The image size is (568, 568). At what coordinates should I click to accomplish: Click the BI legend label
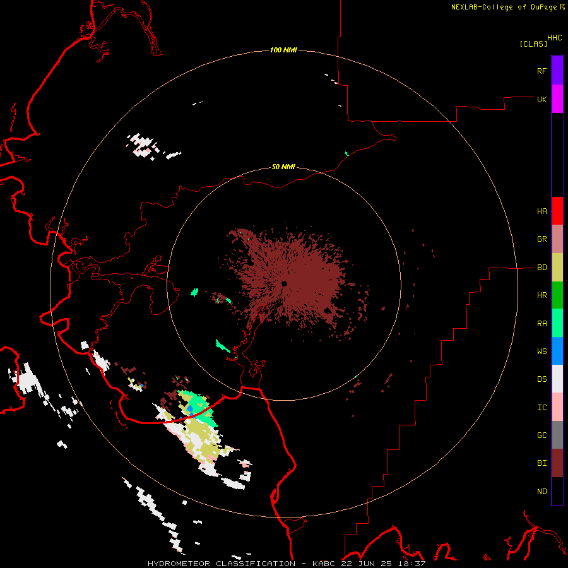pos(541,463)
